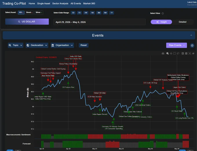Click the Reset filters button

click(83, 45)
